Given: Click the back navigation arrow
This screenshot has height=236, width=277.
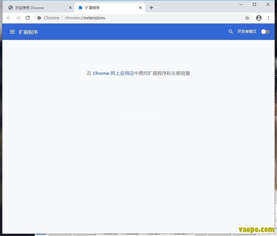Looking at the screenshot, I should [x=9, y=18].
